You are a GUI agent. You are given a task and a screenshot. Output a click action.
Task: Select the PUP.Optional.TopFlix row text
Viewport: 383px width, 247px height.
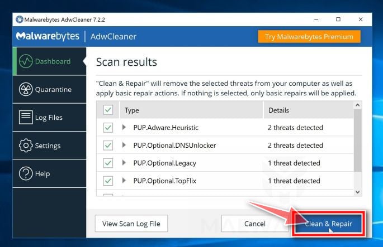pos(165,181)
